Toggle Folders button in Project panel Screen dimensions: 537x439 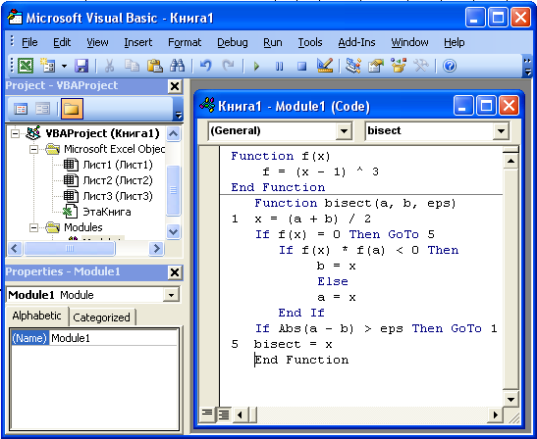pos(72,109)
